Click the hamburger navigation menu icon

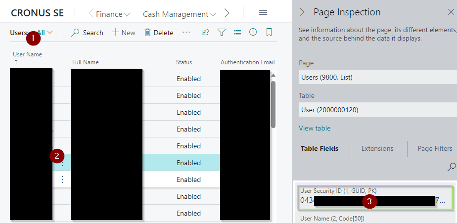[x=263, y=13]
